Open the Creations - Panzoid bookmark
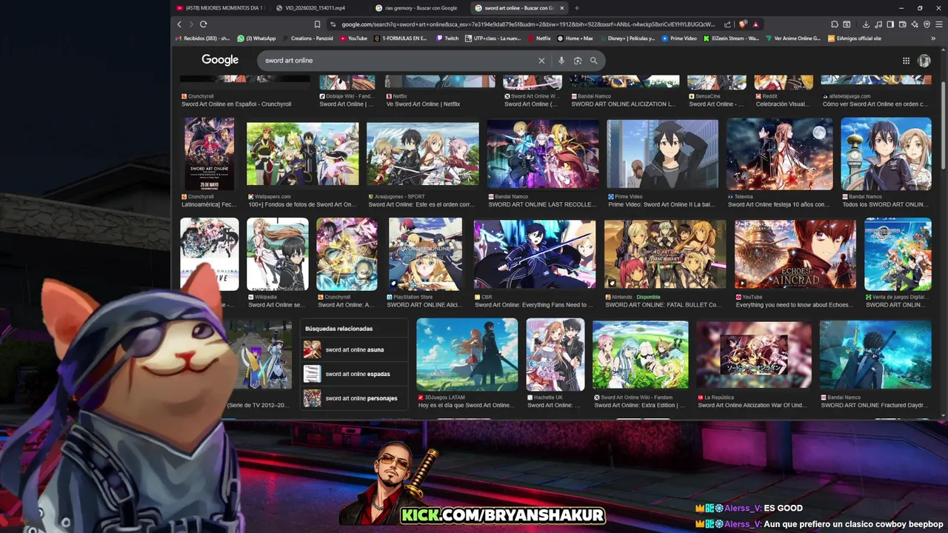This screenshot has width=948, height=533. pyautogui.click(x=308, y=38)
